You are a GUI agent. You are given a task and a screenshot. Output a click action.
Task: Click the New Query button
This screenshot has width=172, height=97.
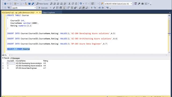point(42,4)
